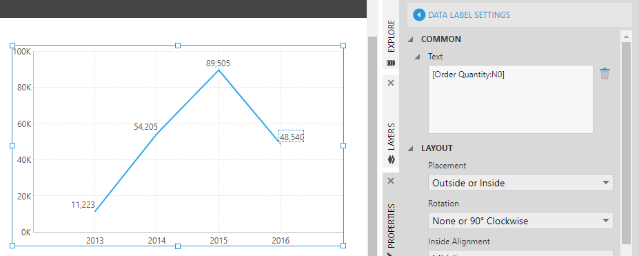Grab the chart's left-middle resize handle
The image size is (639, 256).
pos(12,146)
